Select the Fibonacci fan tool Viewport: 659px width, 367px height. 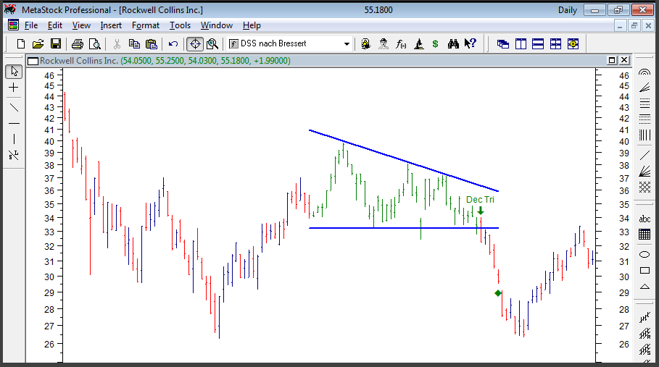[x=645, y=88]
